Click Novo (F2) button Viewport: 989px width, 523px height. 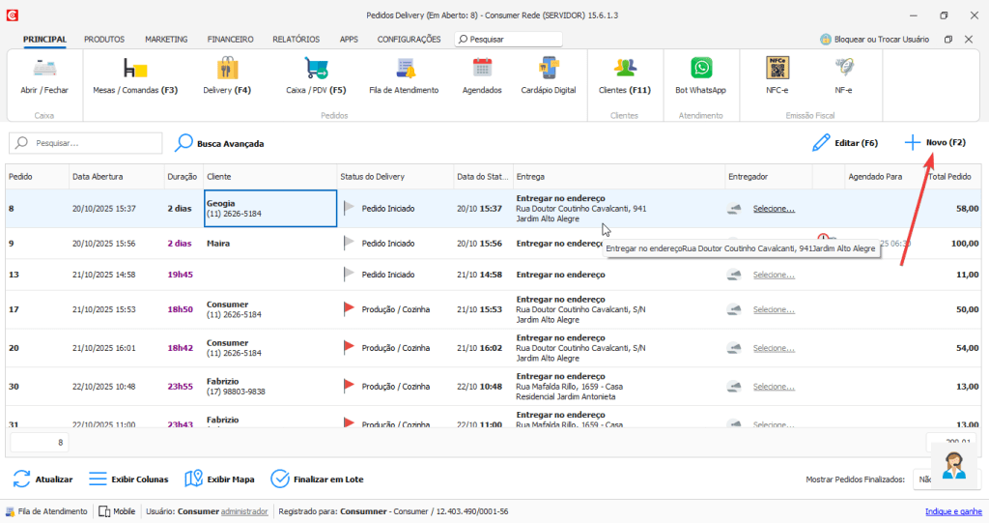tap(935, 143)
